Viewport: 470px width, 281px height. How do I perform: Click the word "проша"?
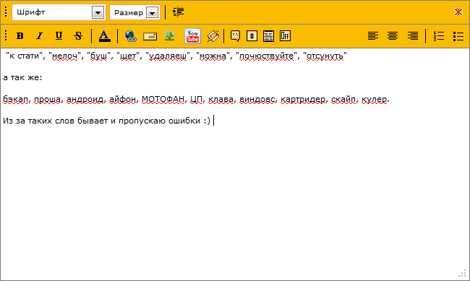coord(47,99)
